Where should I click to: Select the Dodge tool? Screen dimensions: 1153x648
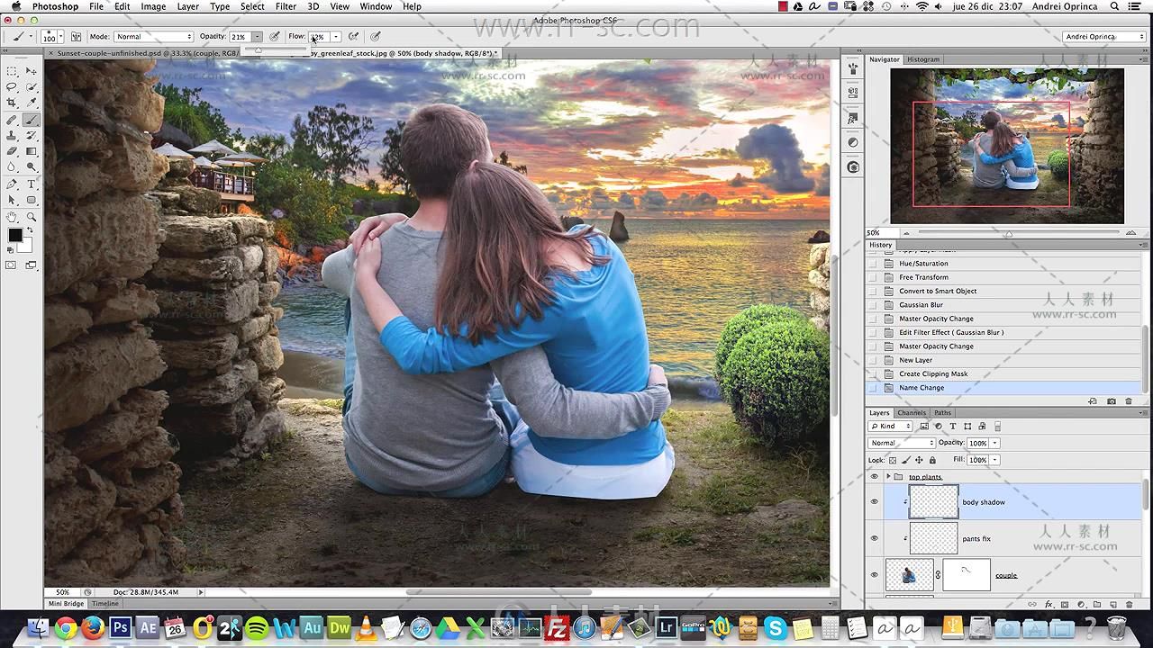coord(32,166)
